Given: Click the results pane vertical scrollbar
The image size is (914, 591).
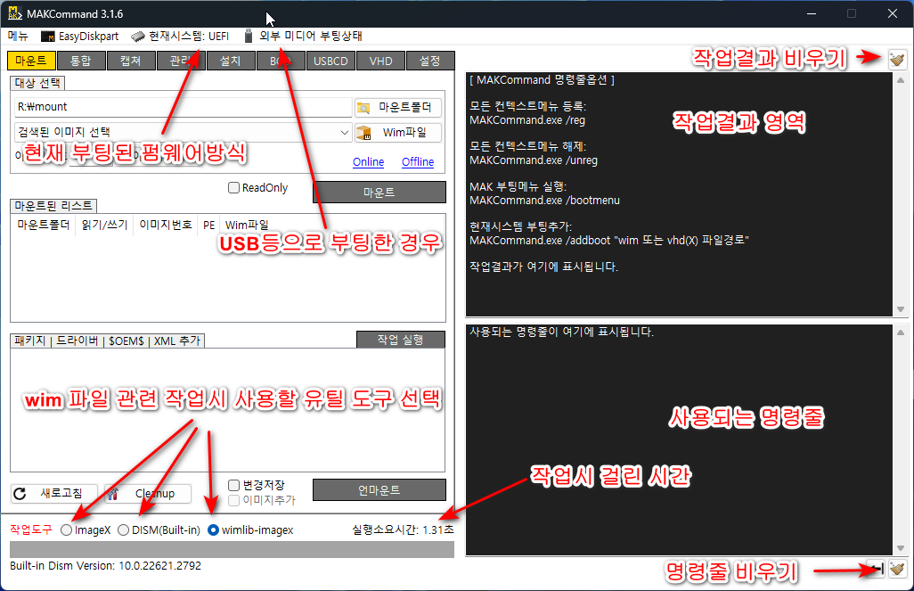Looking at the screenshot, I should (901, 195).
